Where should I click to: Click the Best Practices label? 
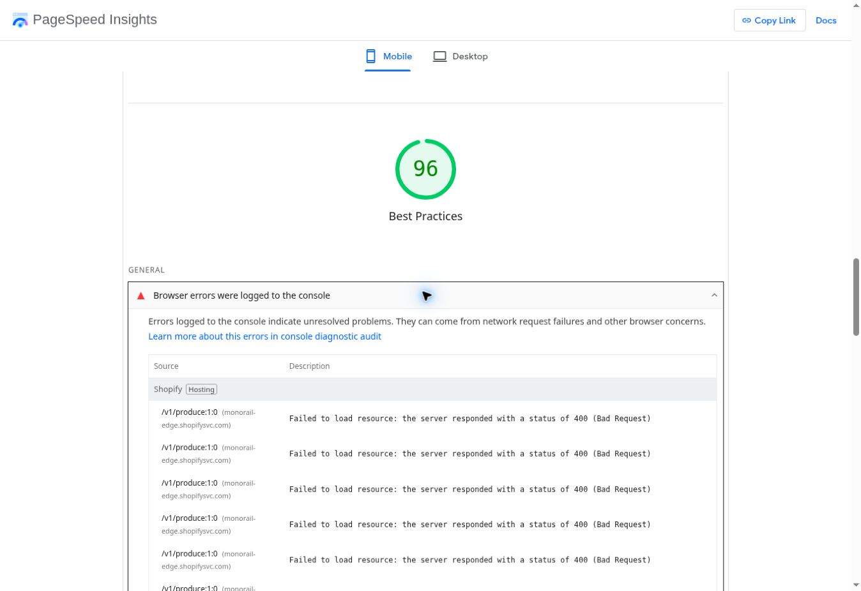(425, 216)
